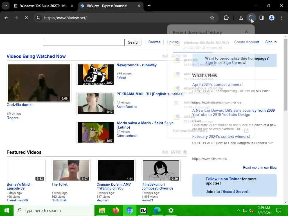This screenshot has width=288, height=216.
Task: Close the BitView tab
Action: click(x=139, y=6)
